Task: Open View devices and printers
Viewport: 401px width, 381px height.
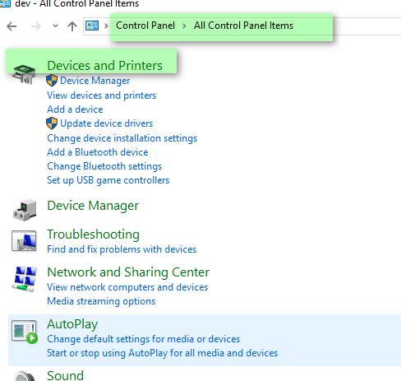Action: (x=101, y=95)
